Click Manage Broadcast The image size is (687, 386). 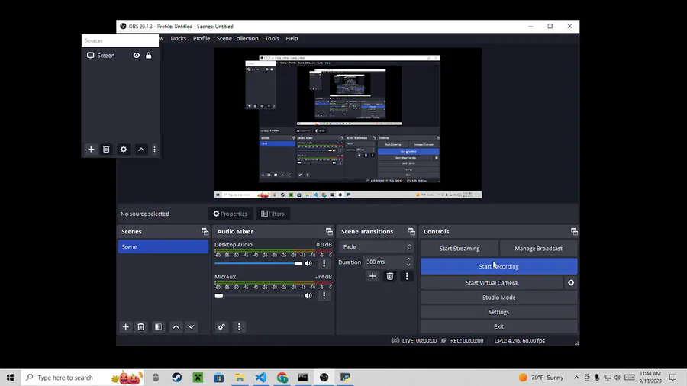point(538,248)
